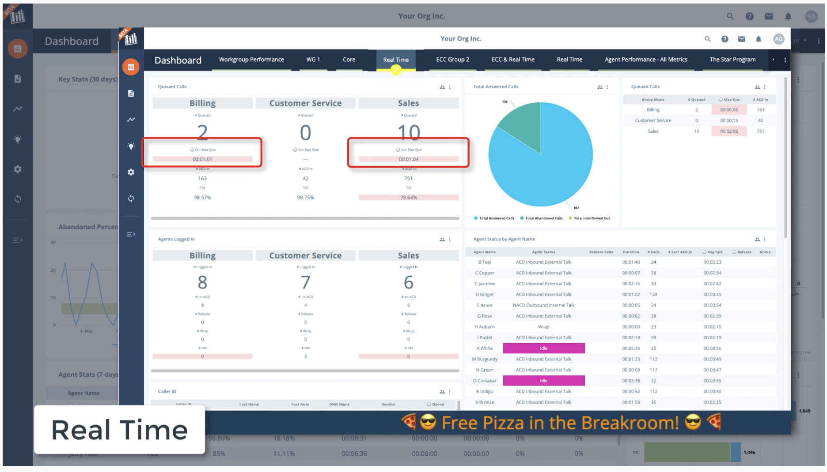827x472 pixels.
Task: Sort Caller ID by Queue column
Action: click(x=435, y=405)
